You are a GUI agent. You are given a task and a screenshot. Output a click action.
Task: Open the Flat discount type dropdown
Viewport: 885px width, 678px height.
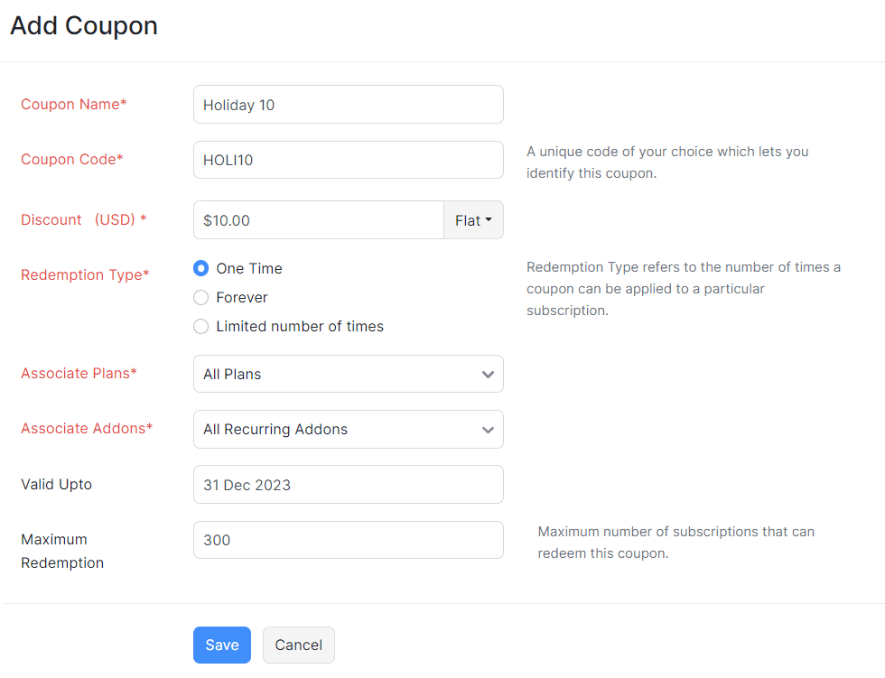473,219
